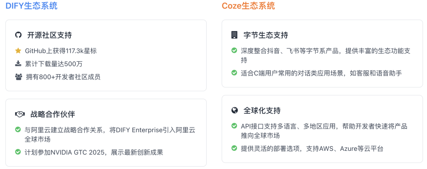Click the Coze生态系统 heading
Viewport: 427px width, 169px height.
point(248,6)
